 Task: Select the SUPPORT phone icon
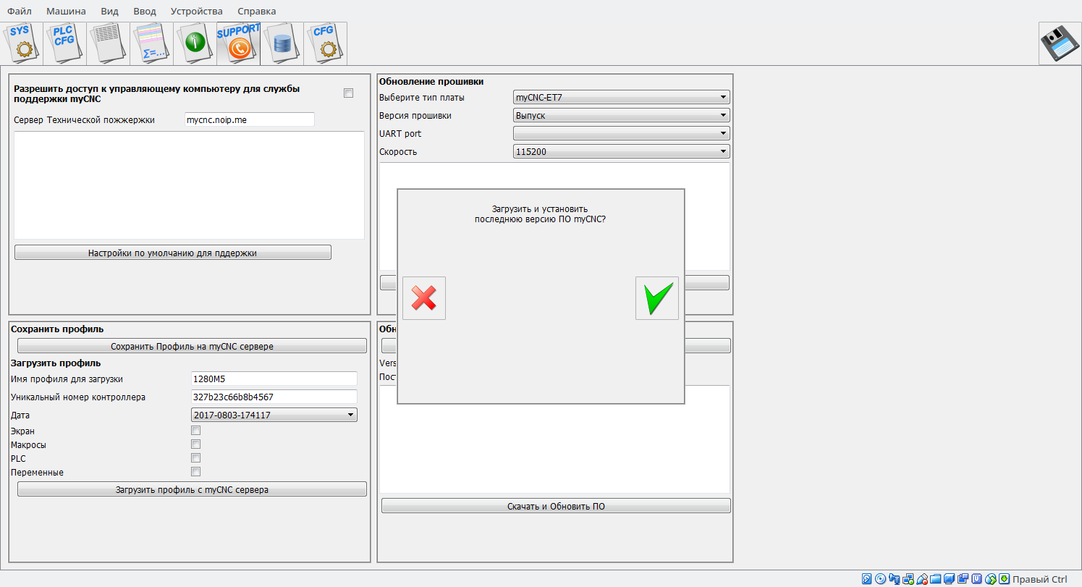238,43
